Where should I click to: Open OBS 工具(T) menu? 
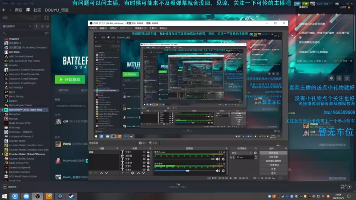(x=153, y=28)
